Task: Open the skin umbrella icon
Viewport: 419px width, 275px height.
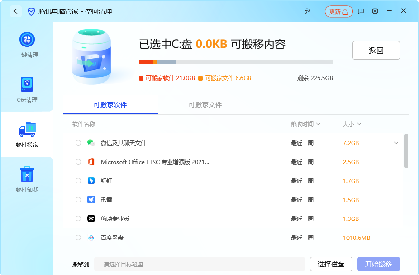Action: tap(307, 11)
